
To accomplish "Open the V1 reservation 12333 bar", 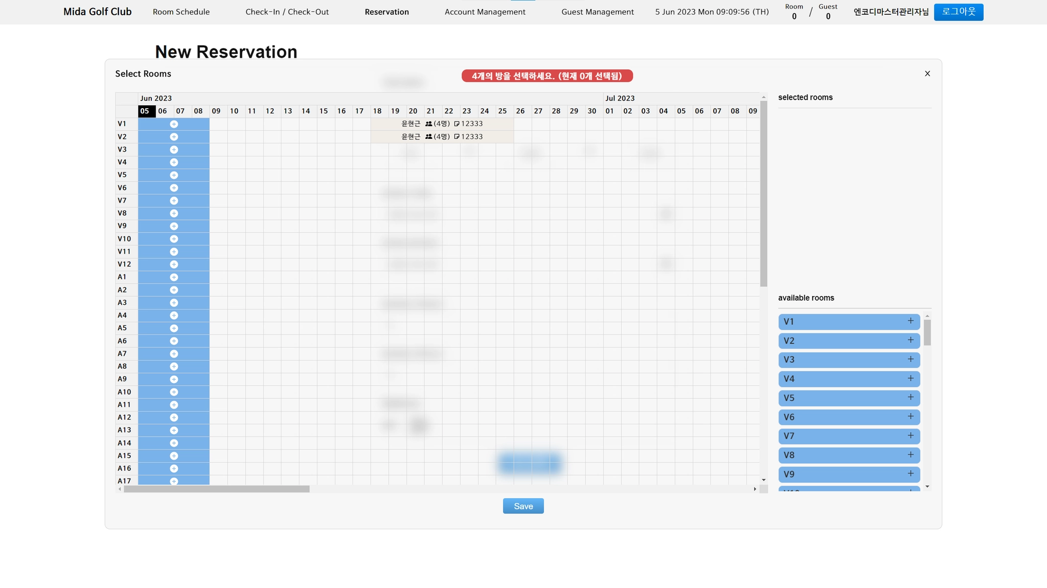I will [442, 124].
